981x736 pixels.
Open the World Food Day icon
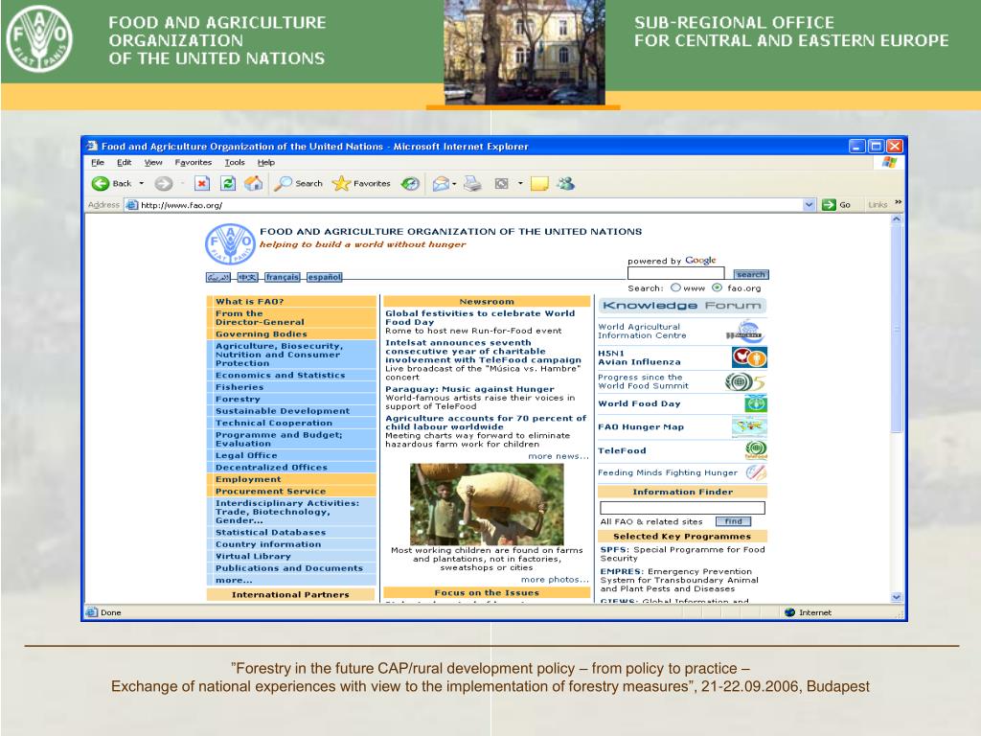tap(756, 403)
